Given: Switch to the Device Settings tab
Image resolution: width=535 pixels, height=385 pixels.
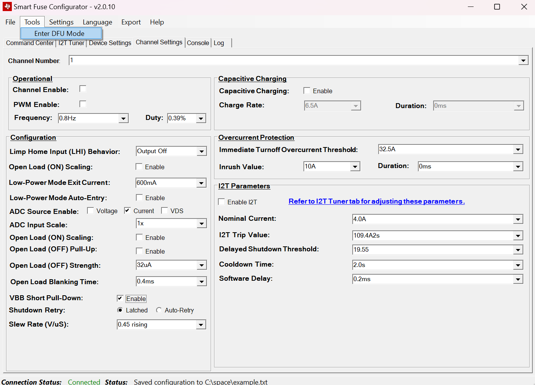Looking at the screenshot, I should tap(110, 43).
